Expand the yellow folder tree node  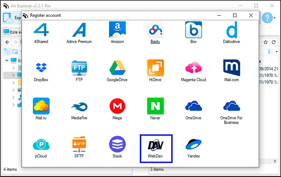point(13,83)
